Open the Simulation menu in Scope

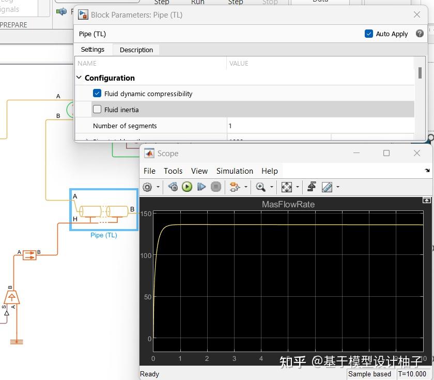[x=235, y=171]
